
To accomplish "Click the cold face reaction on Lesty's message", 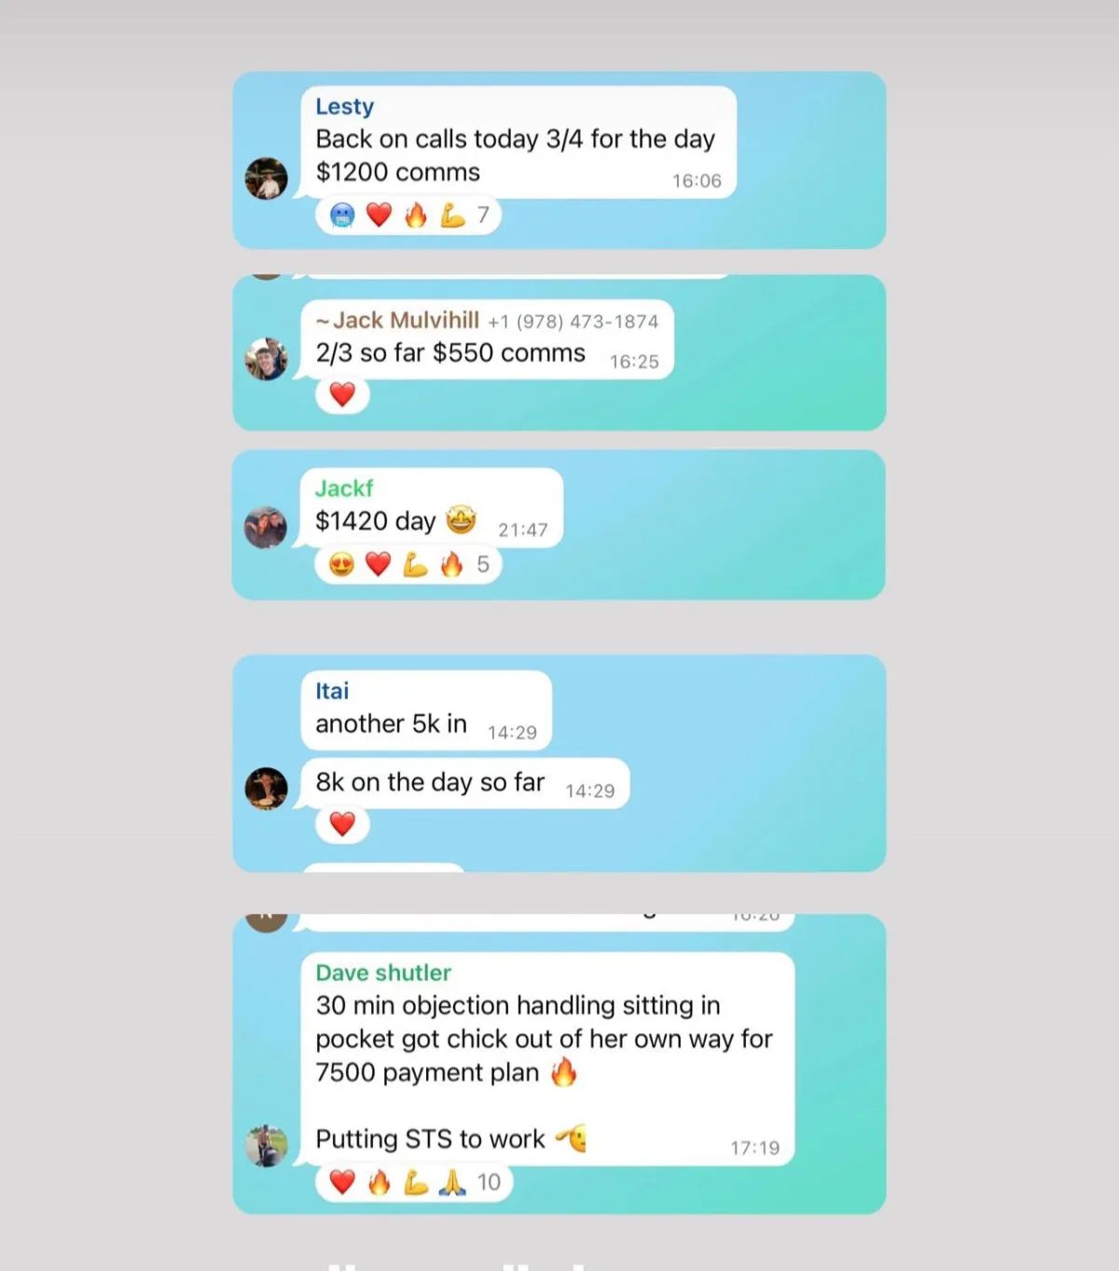I will 342,215.
